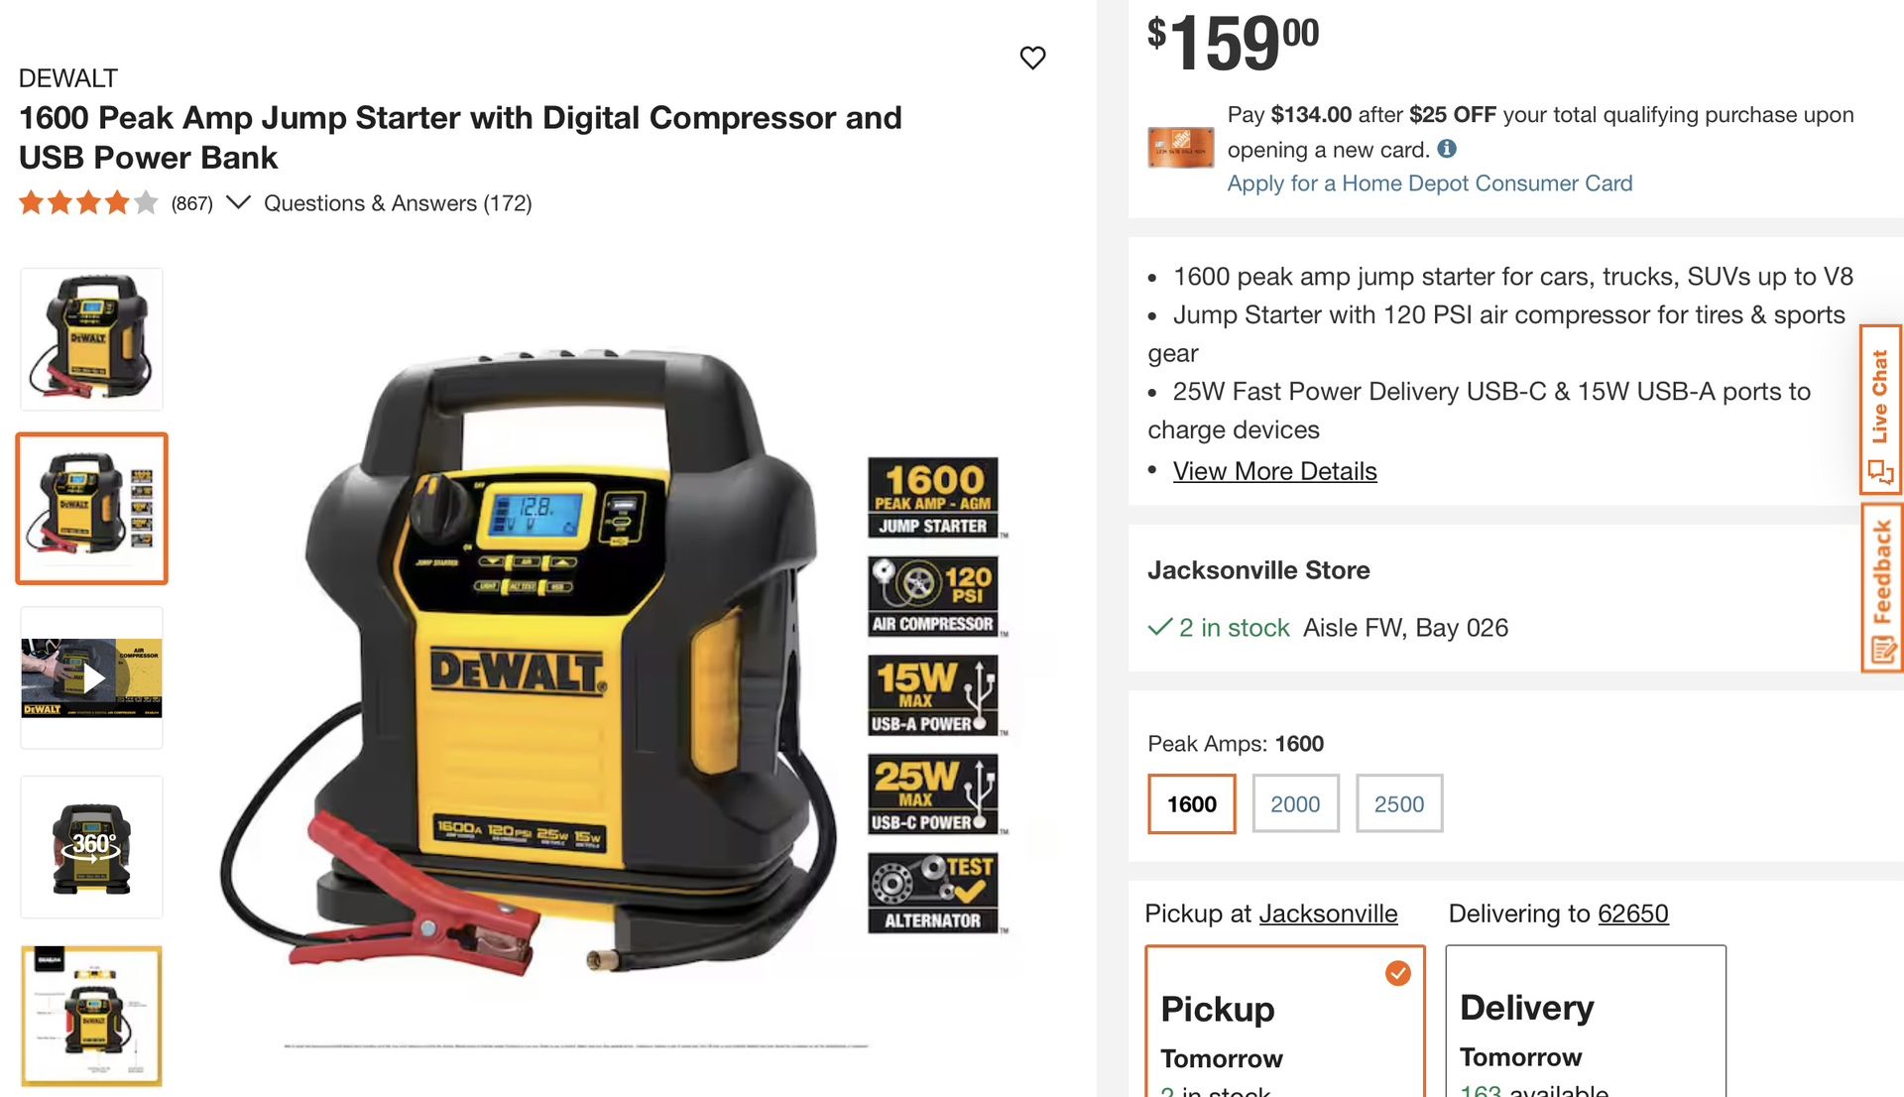Viewport: 1904px width, 1097px height.
Task: Click the star rating icons
Action: 88,202
